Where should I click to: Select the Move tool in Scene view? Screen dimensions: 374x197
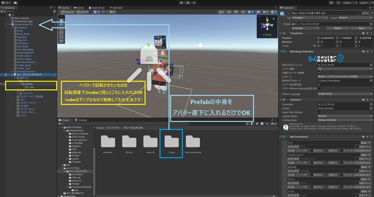point(61,24)
